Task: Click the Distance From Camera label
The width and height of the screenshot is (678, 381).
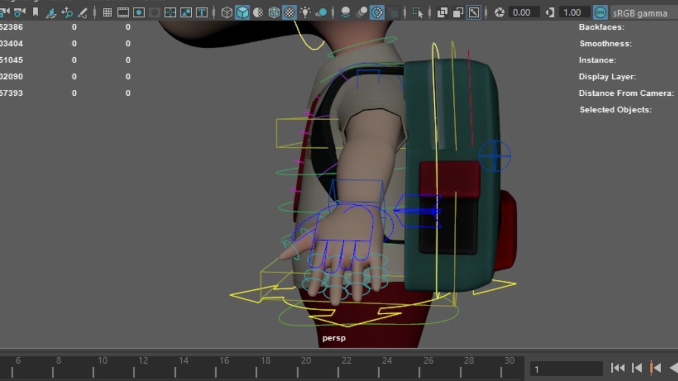Action: click(626, 93)
